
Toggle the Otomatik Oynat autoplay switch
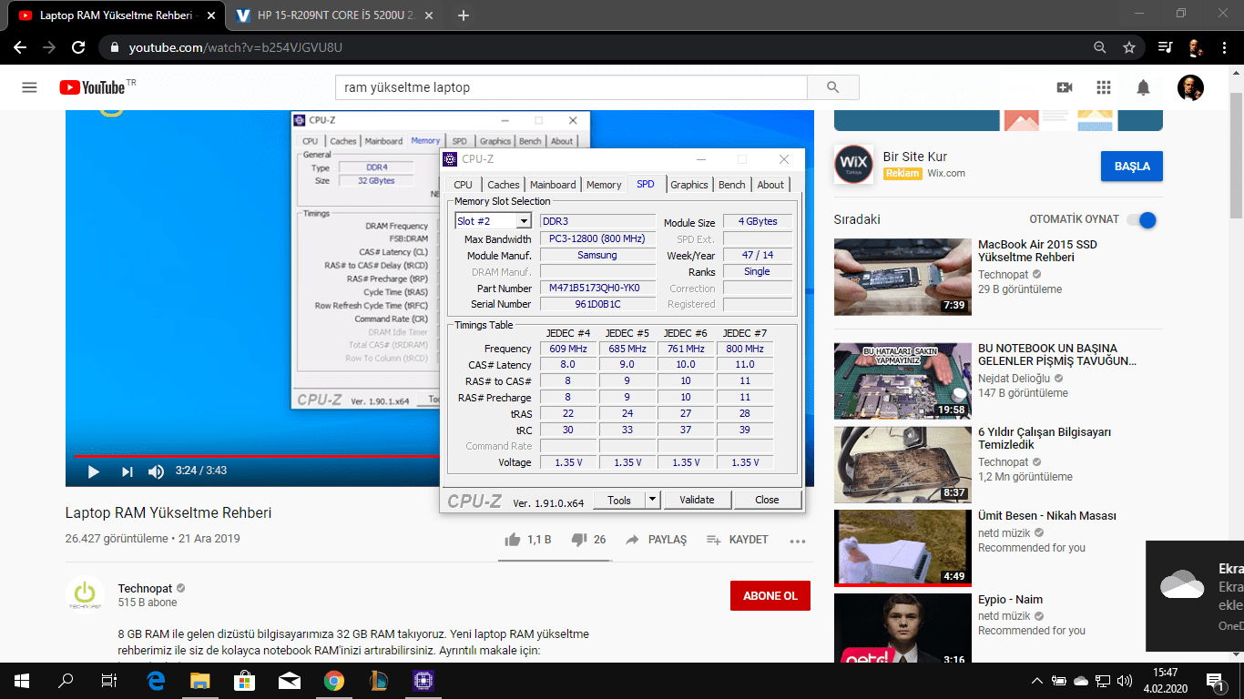pyautogui.click(x=1141, y=219)
